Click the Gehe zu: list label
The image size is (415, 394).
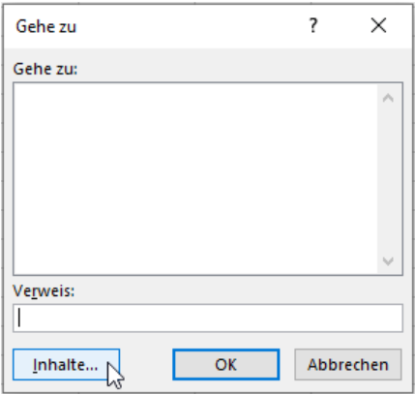pos(45,69)
